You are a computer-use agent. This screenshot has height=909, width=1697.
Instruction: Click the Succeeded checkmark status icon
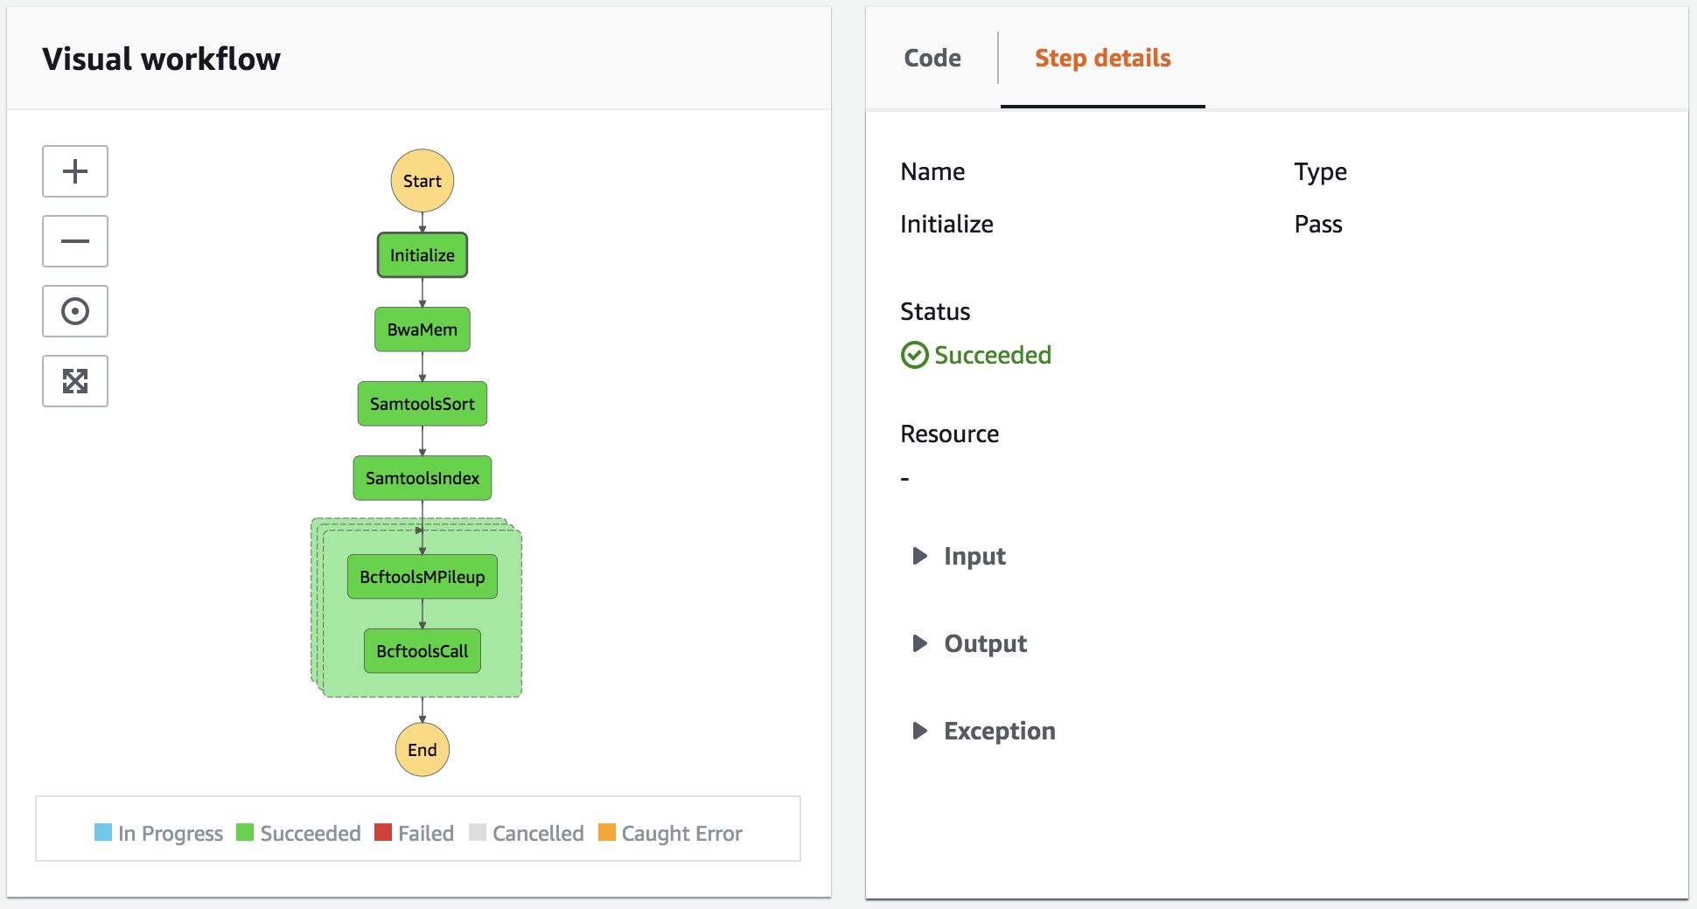(x=914, y=355)
